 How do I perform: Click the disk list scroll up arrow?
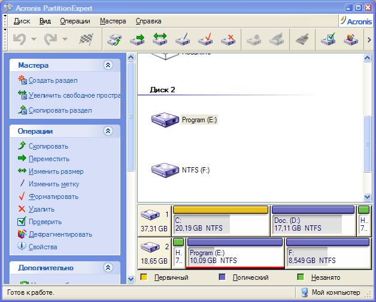point(368,58)
